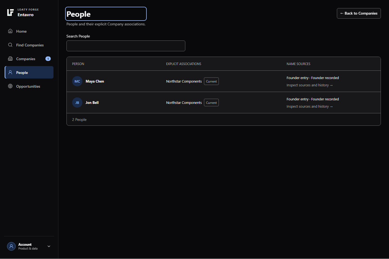Image resolution: width=389 pixels, height=259 pixels.
Task: Click the Home house icon
Action: pyautogui.click(x=10, y=31)
